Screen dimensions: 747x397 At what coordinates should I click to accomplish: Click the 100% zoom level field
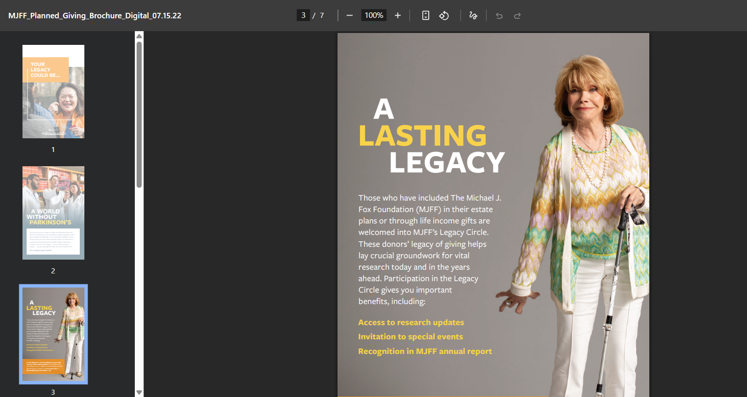pyautogui.click(x=374, y=15)
